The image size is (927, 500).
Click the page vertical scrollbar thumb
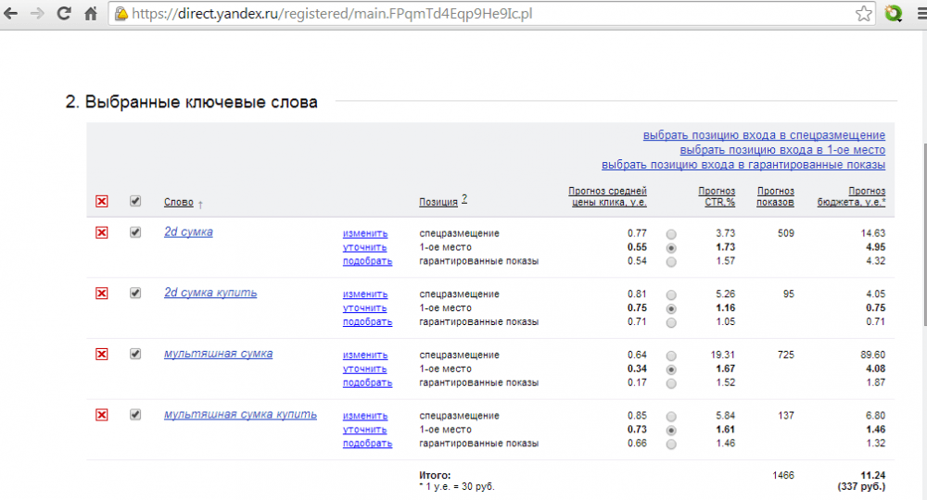pos(923,234)
